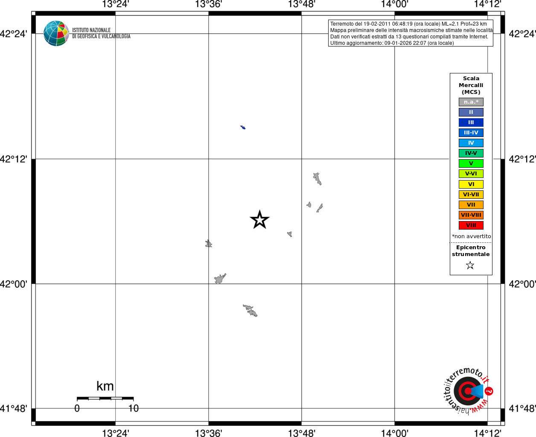Select the n.a.* gray legend swatch
This screenshot has height=437, width=536.
471,102
